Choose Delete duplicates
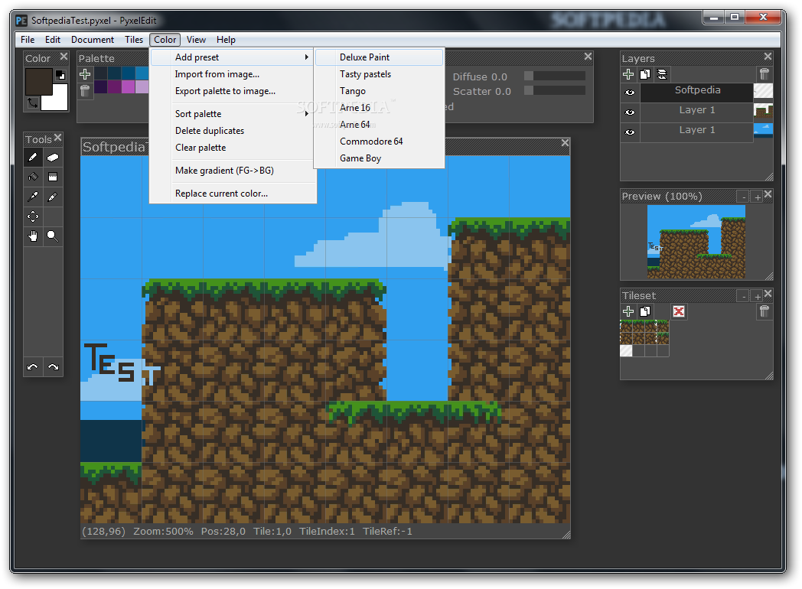The height and width of the screenshot is (589, 802). coord(232,130)
